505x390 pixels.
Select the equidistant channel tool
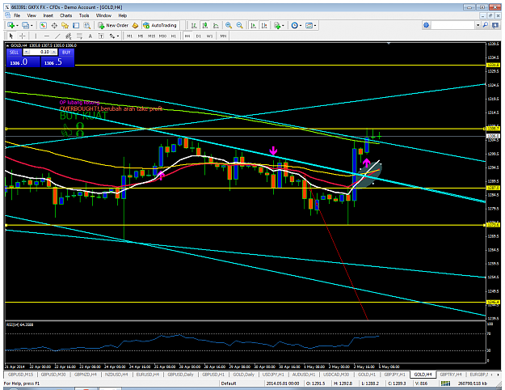69,36
